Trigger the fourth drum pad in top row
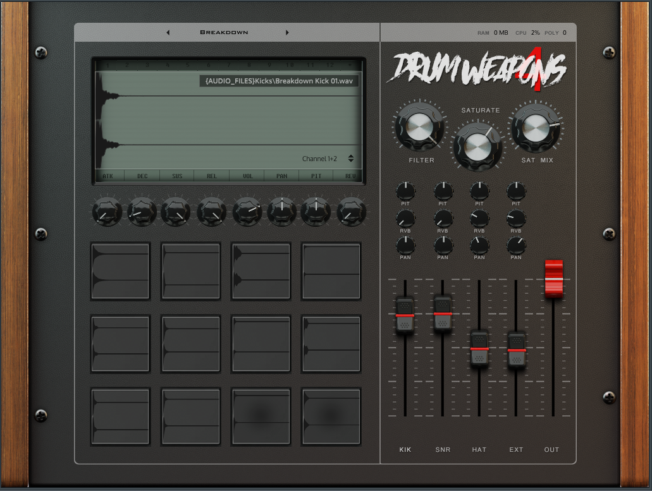Viewport: 652px width, 491px height. point(331,271)
